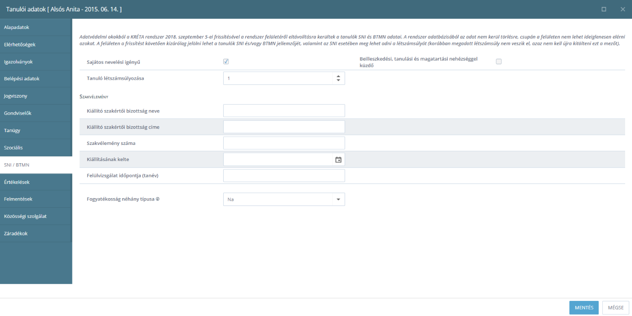632x316 pixels.
Task: Save changes with the Mentés button
Action: [584, 308]
